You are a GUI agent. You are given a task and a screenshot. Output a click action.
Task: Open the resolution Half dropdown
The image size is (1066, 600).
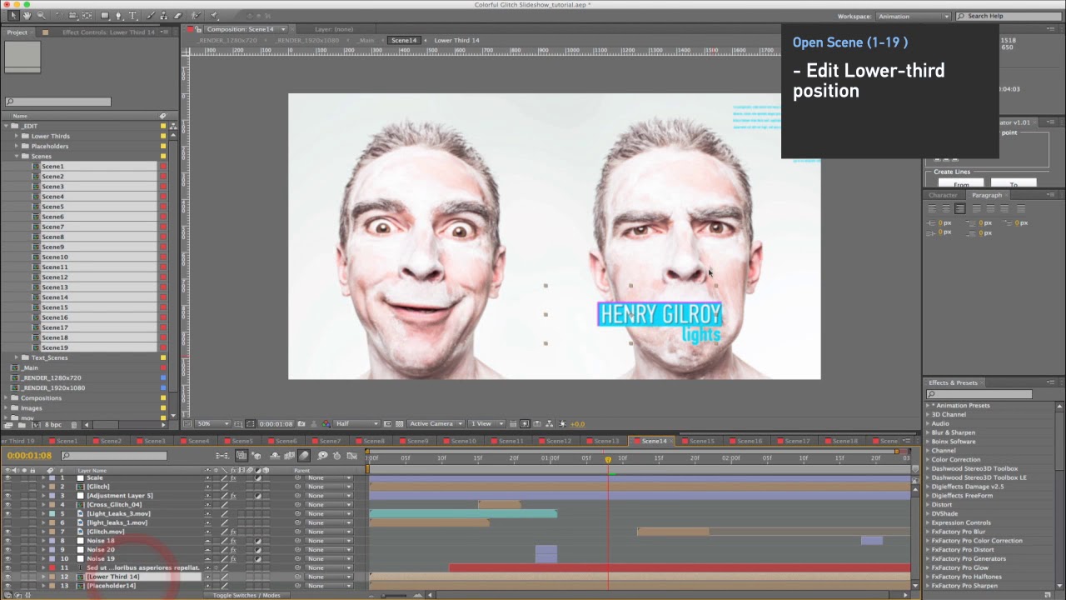click(358, 424)
